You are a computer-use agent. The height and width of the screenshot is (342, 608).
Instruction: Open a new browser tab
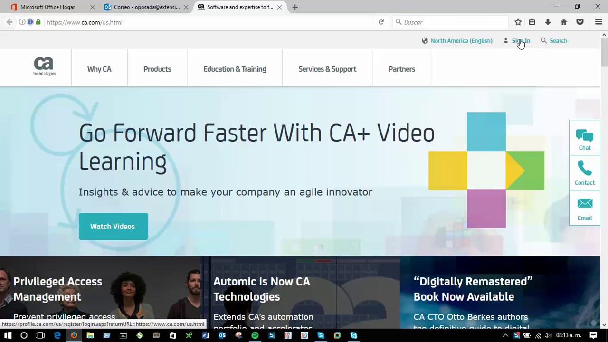point(295,7)
